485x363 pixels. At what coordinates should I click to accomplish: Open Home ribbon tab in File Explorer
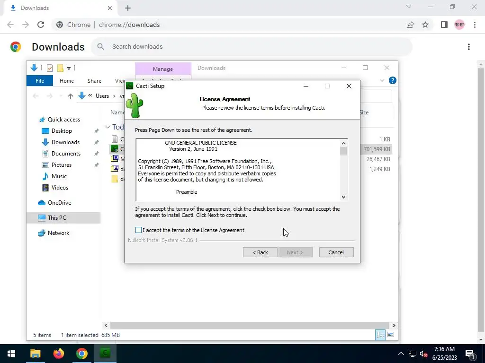(66, 81)
